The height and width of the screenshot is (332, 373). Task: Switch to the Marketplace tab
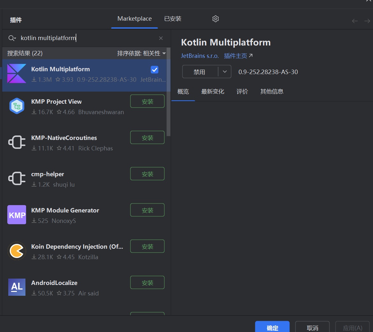click(135, 18)
